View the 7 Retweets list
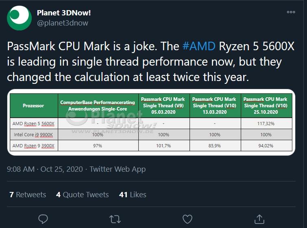This screenshot has height=228, width=307. (28, 194)
